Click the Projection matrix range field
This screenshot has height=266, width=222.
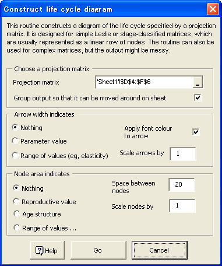pos(144,82)
